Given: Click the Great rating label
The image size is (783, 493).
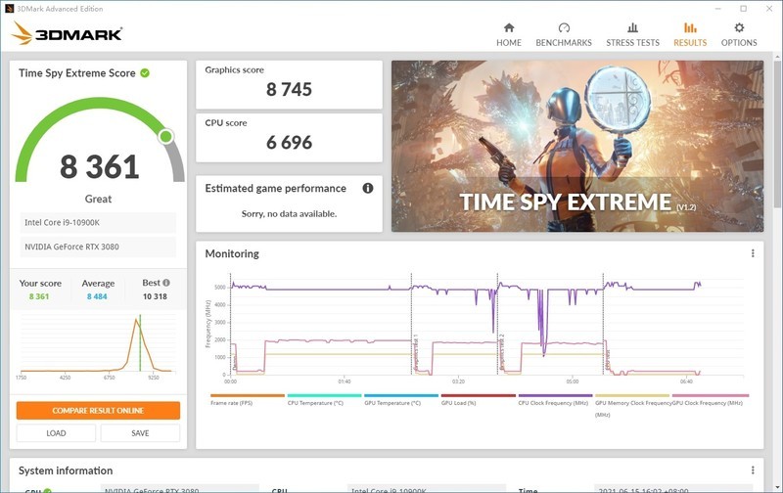Looking at the screenshot, I should pyautogui.click(x=98, y=199).
